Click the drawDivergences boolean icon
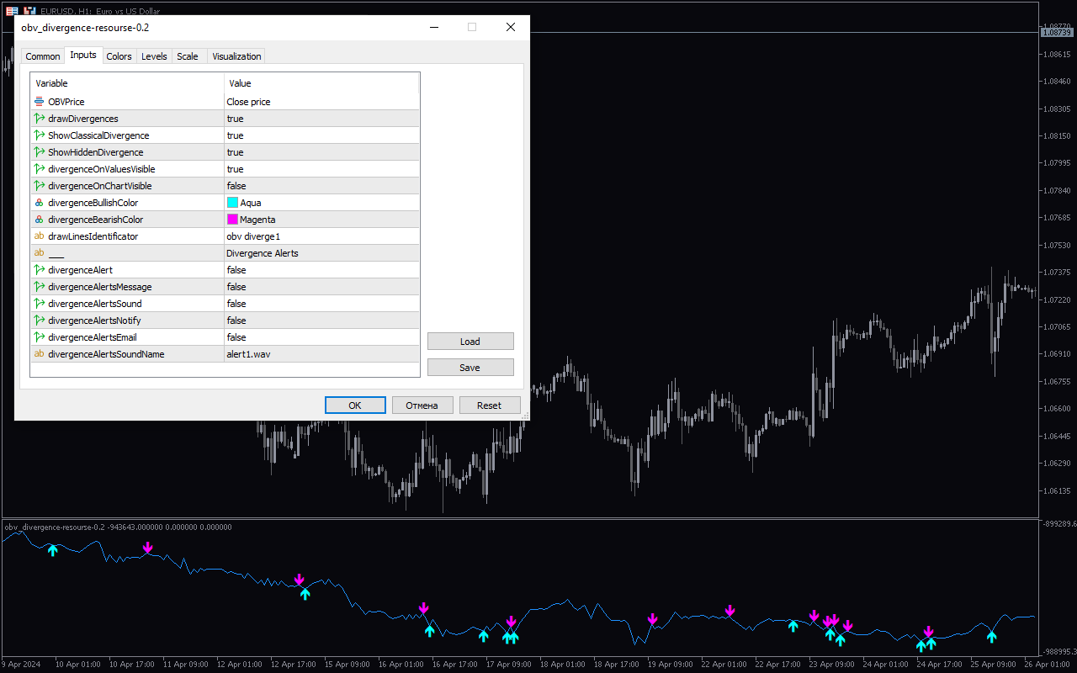 tap(39, 119)
